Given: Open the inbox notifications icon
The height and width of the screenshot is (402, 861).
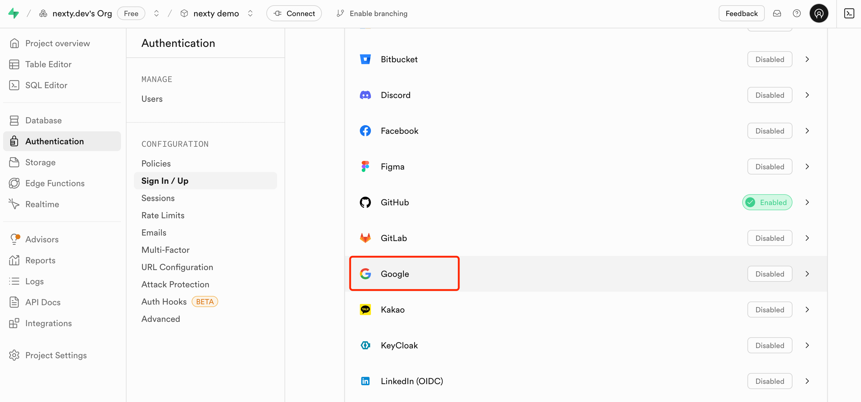Looking at the screenshot, I should pos(777,13).
